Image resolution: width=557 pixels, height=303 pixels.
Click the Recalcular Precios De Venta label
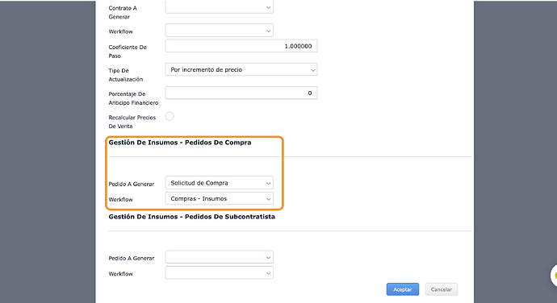132,122
